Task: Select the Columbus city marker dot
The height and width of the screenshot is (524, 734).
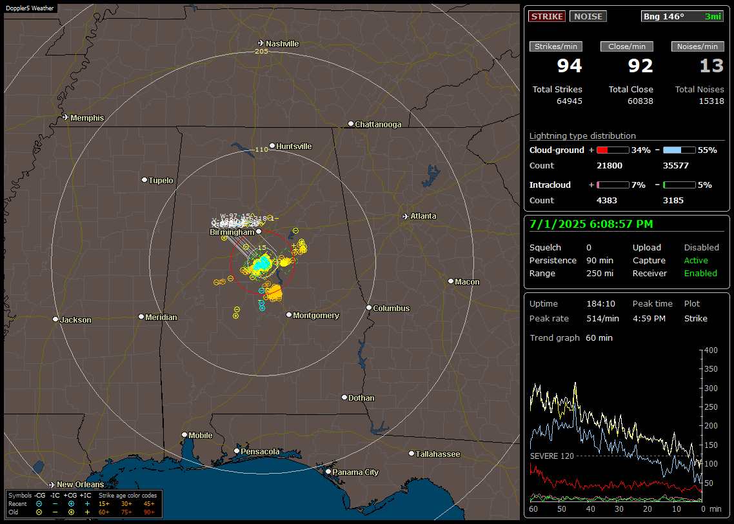Action: coord(369,308)
